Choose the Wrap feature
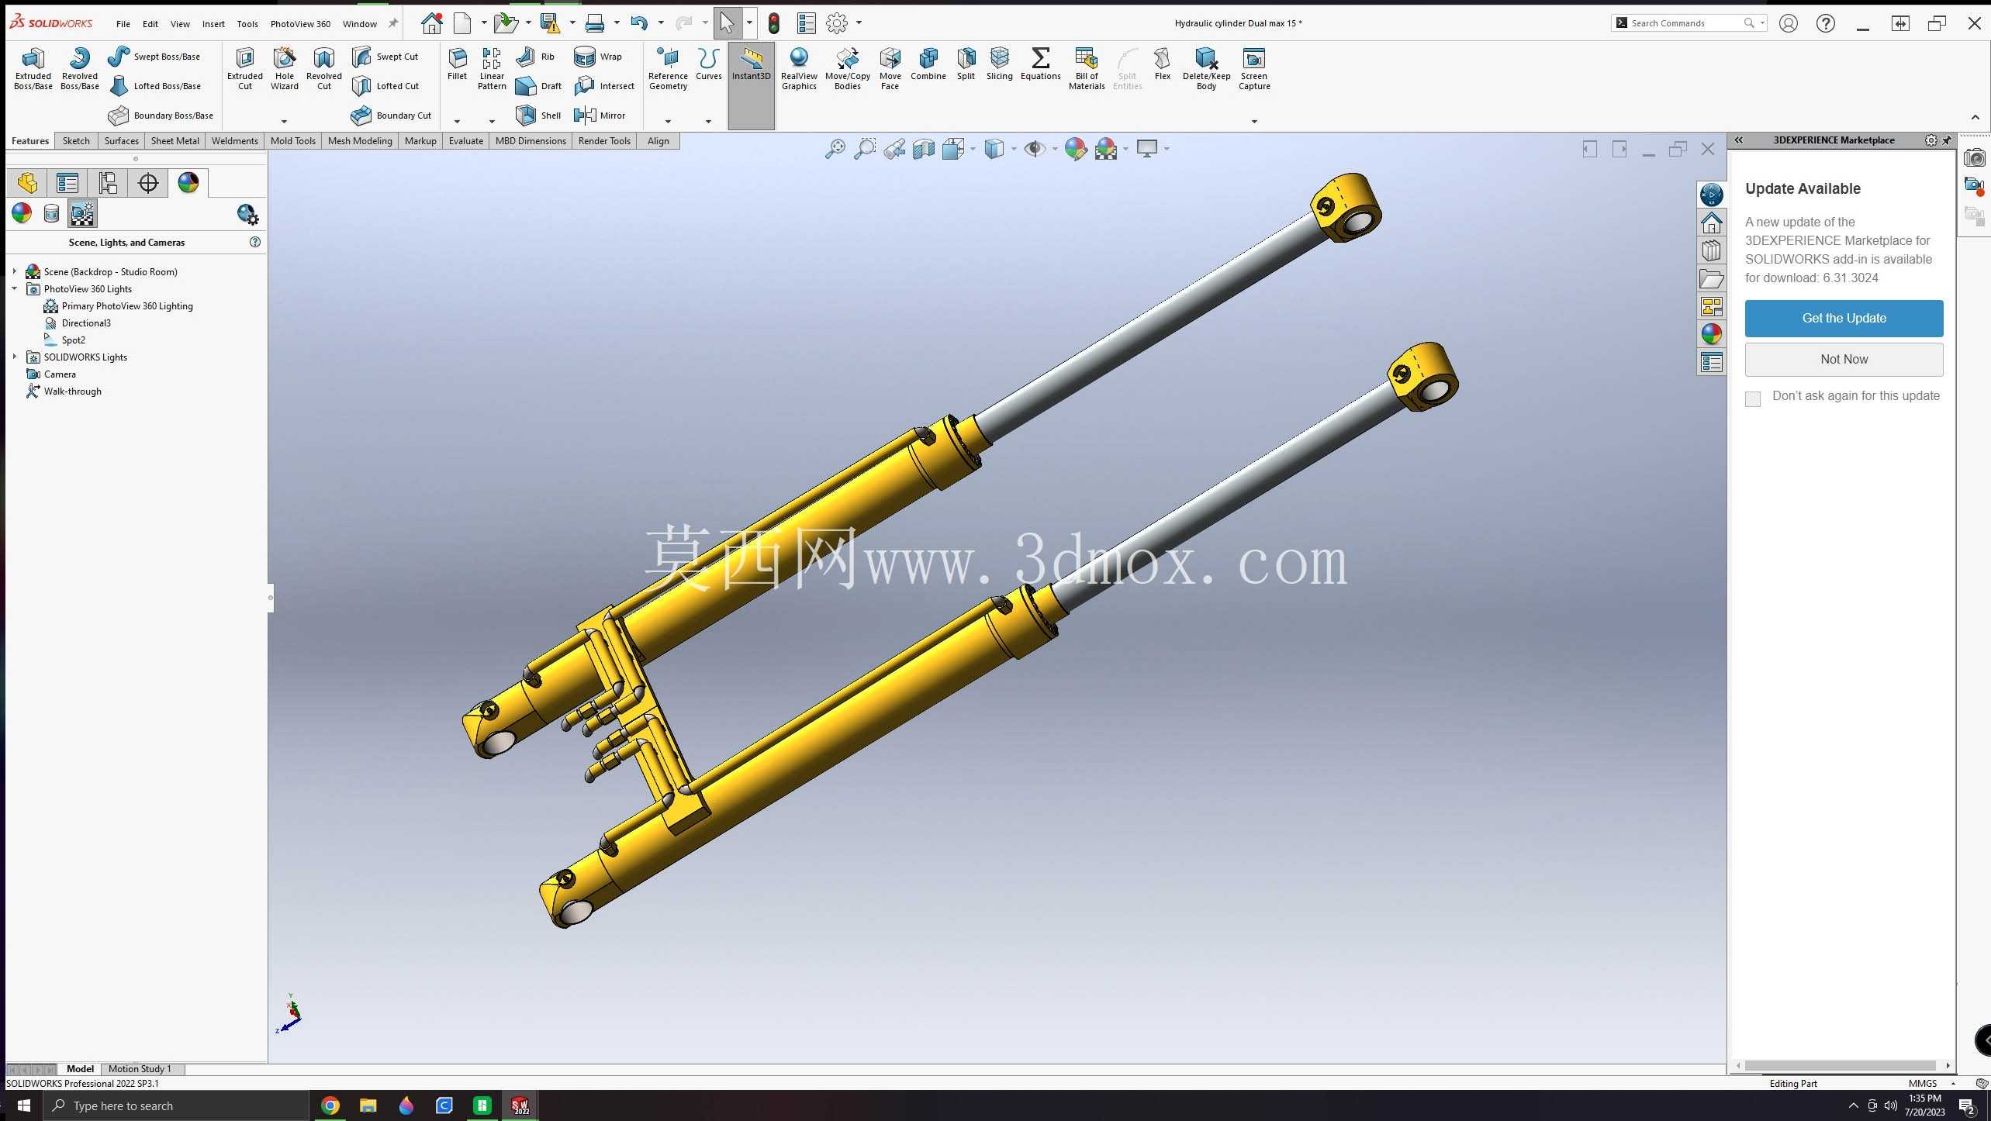Screen dimensions: 1991x1121 click(x=597, y=56)
